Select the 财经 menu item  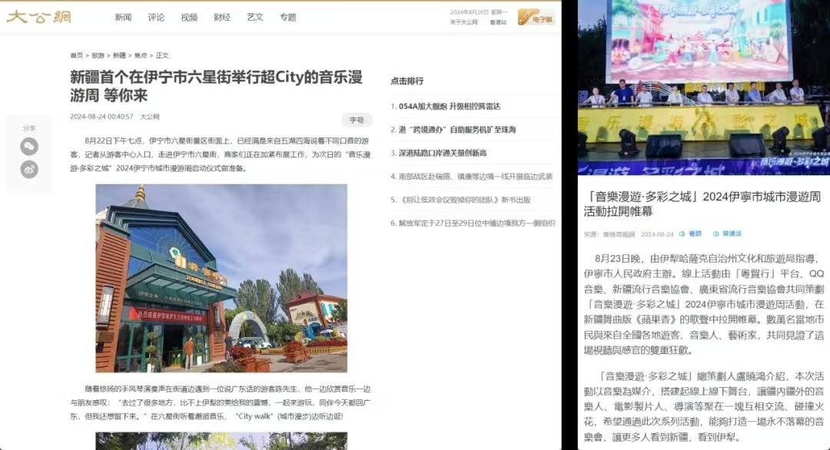[222, 17]
